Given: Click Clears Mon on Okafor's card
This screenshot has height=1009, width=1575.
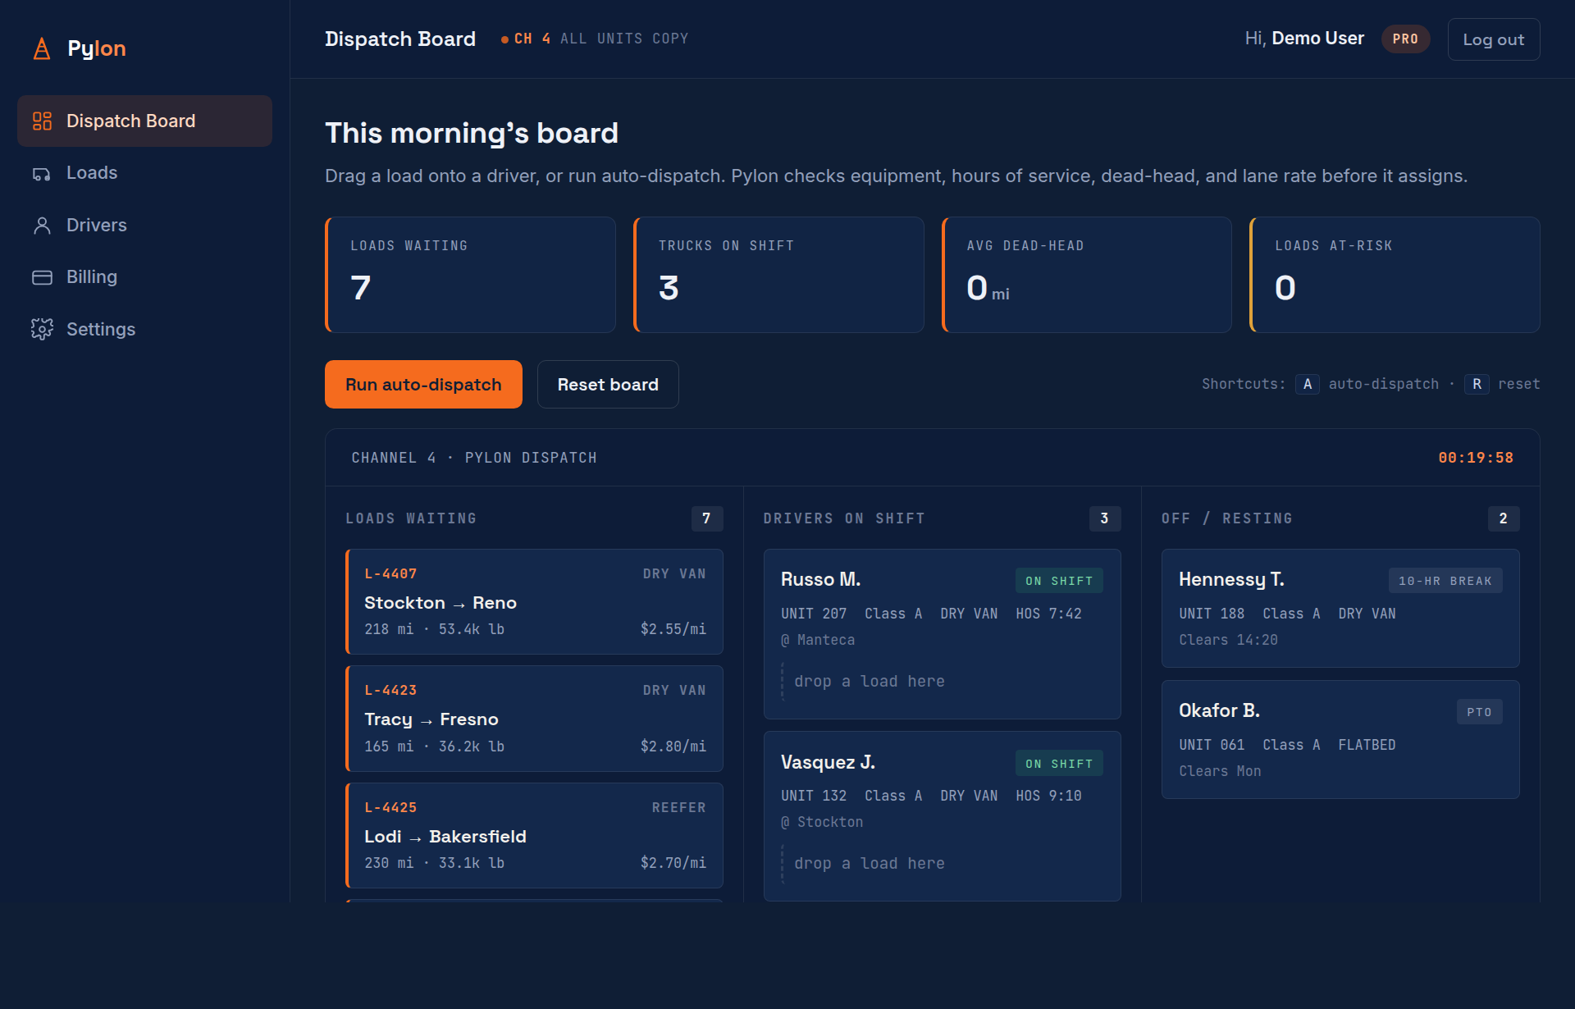Looking at the screenshot, I should click(x=1221, y=771).
